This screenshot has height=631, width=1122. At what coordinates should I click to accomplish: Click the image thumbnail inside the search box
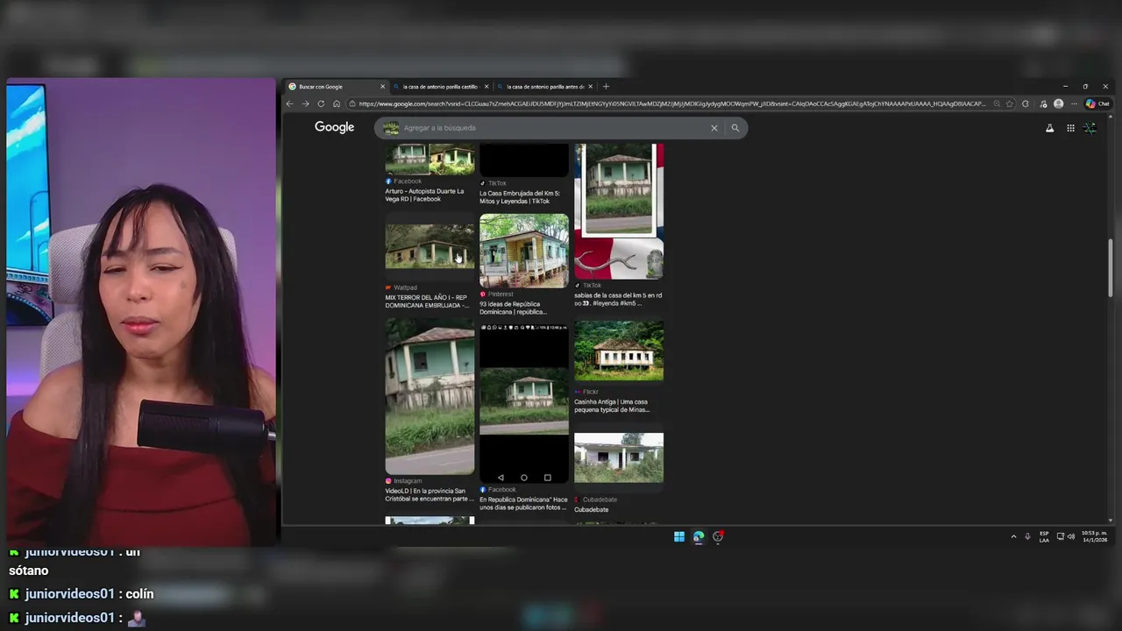tap(391, 128)
